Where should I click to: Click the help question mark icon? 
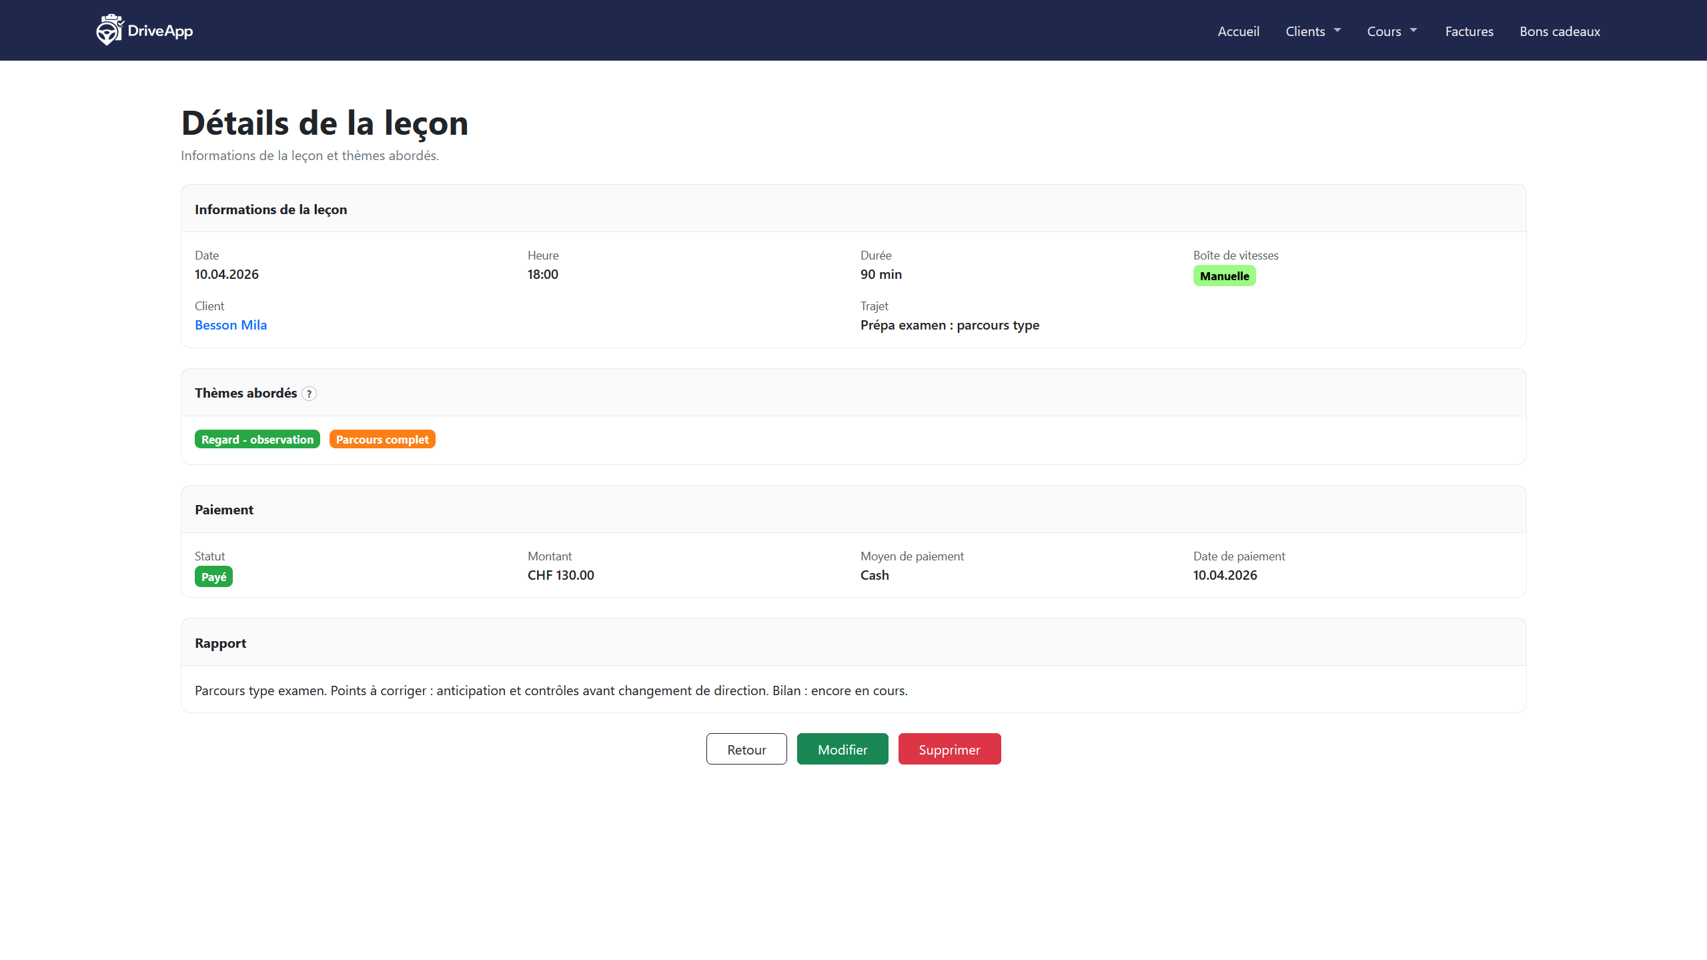point(309,394)
